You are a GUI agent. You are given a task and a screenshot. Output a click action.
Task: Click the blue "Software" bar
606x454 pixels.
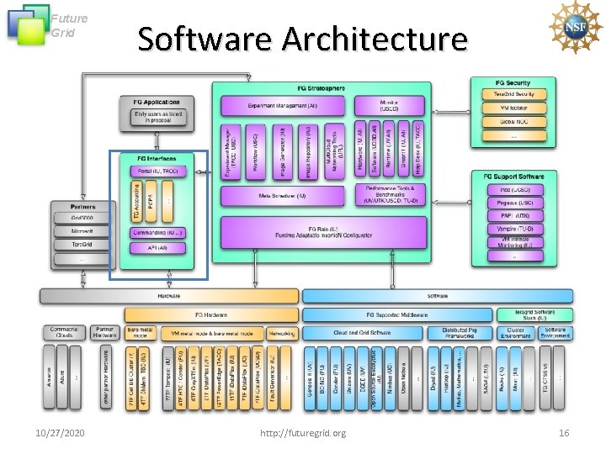coord(438,296)
